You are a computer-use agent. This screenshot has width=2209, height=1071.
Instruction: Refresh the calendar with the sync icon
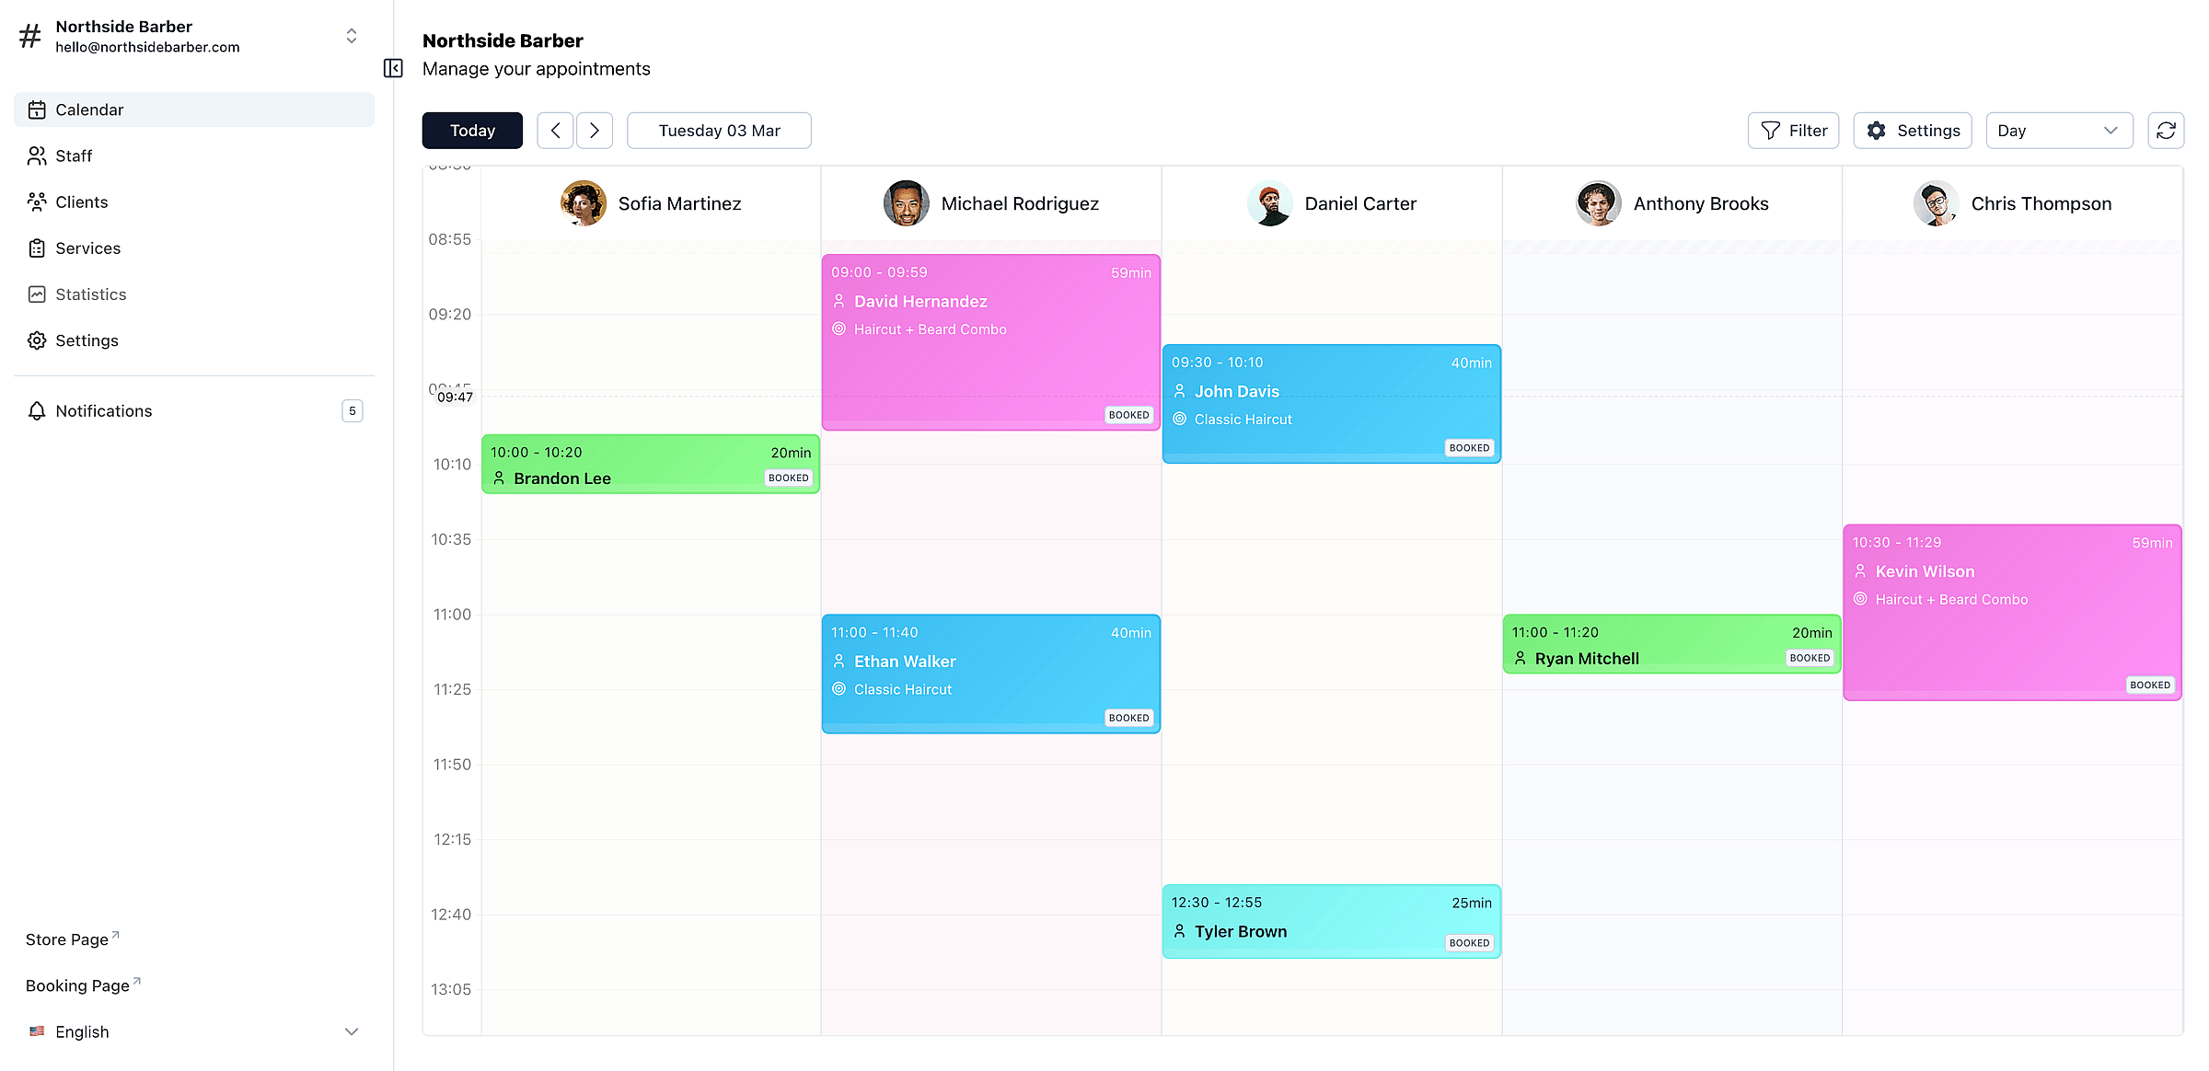2165,130
